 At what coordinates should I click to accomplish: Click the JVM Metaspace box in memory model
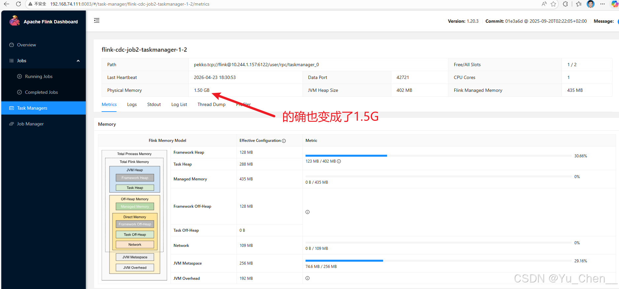[x=135, y=257]
